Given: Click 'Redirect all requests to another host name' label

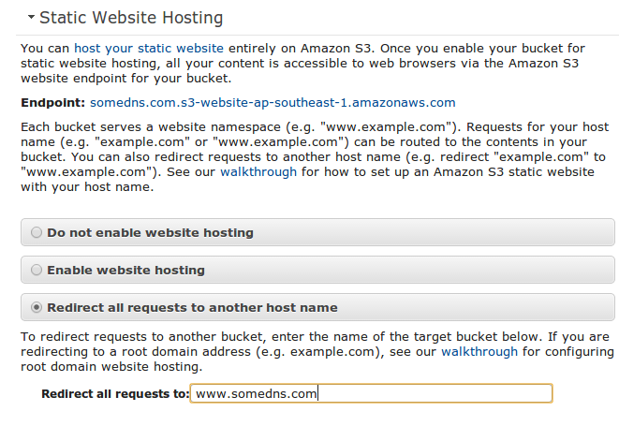Looking at the screenshot, I should click(x=192, y=308).
